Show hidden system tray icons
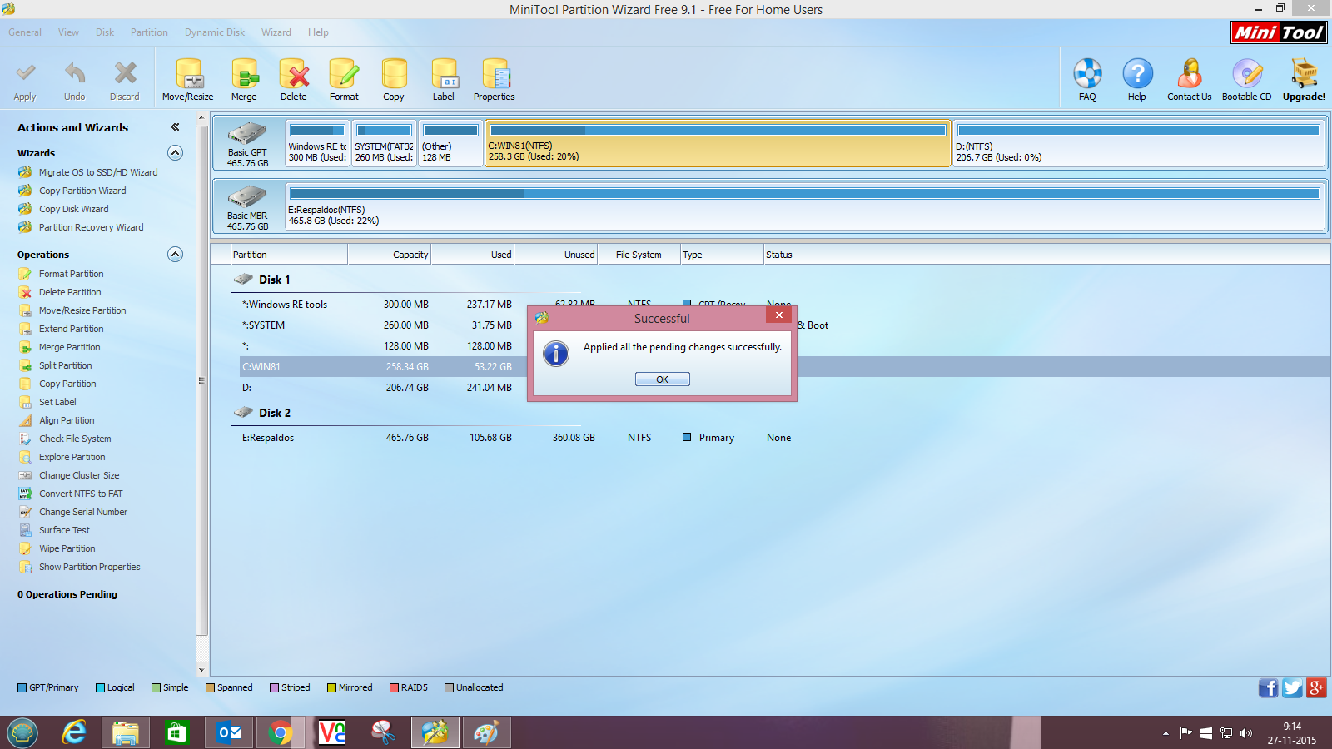 coord(1165,733)
